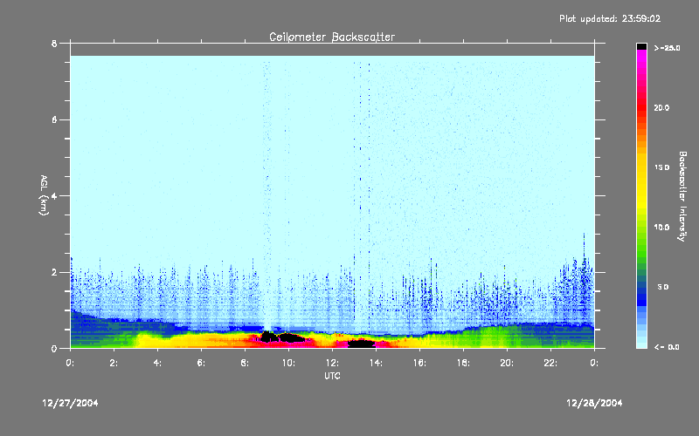Click the black saturated backscatter patch near 13:00 UTC
The image size is (699, 436).
(x=361, y=343)
